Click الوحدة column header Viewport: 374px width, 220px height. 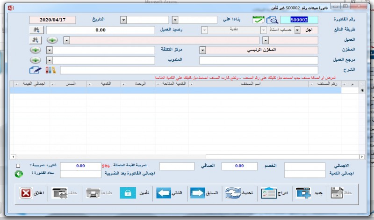coord(138,84)
